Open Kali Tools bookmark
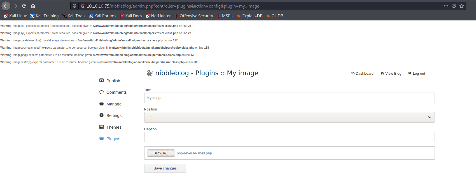This screenshot has height=193, width=476. pos(74,16)
